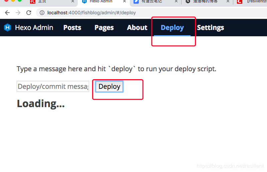Click the site info icon in address bar
267x172 pixels.
click(42, 13)
